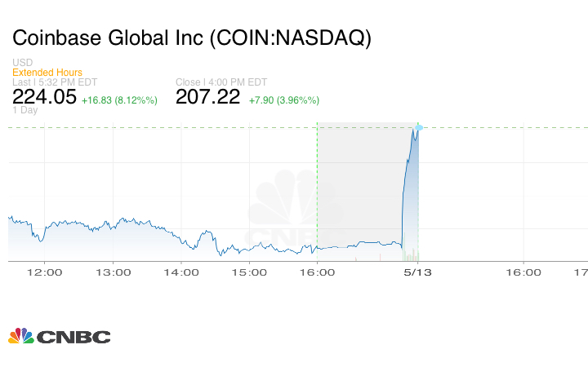The height and width of the screenshot is (367, 588).
Task: Click the +16.83 (8.12%) change value
Action: click(121, 100)
